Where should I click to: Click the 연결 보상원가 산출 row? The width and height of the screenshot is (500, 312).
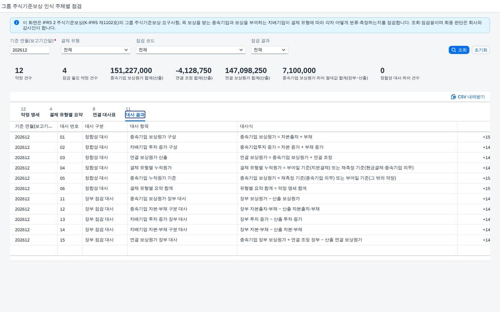(250, 158)
